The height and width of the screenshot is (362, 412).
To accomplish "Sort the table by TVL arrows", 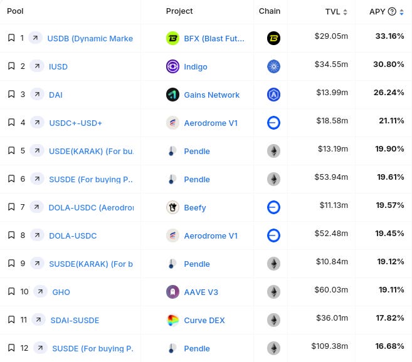I will (346, 12).
